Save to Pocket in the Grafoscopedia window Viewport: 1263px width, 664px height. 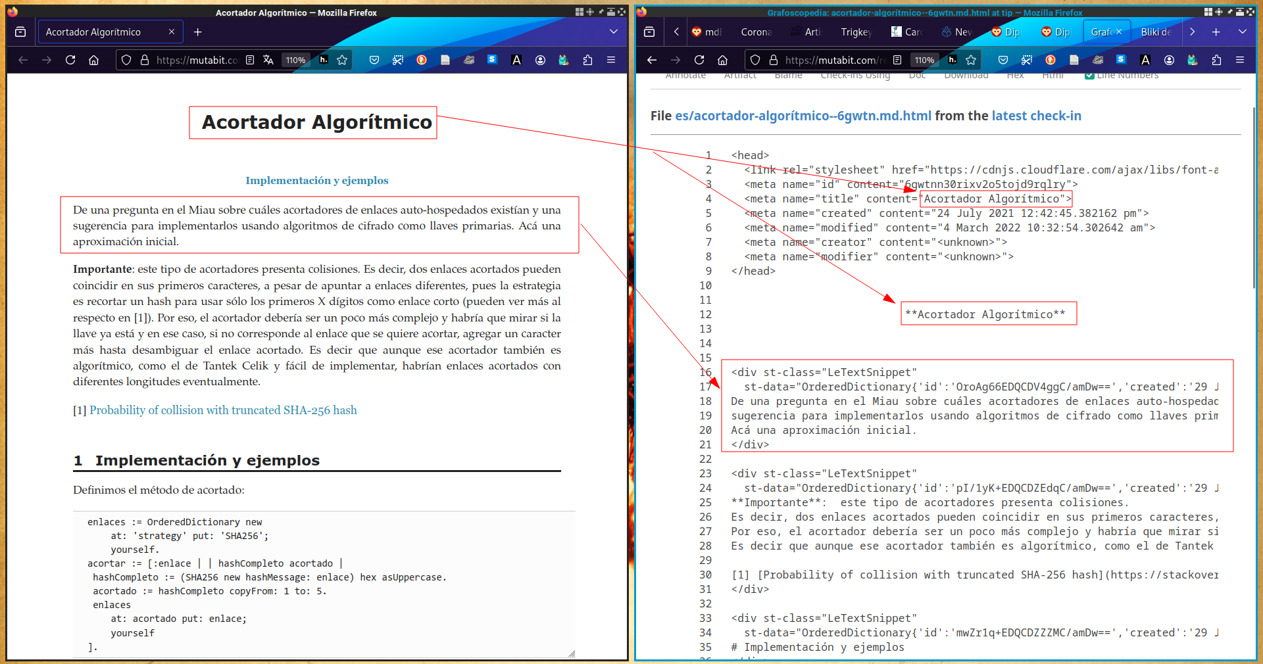pos(1003,60)
